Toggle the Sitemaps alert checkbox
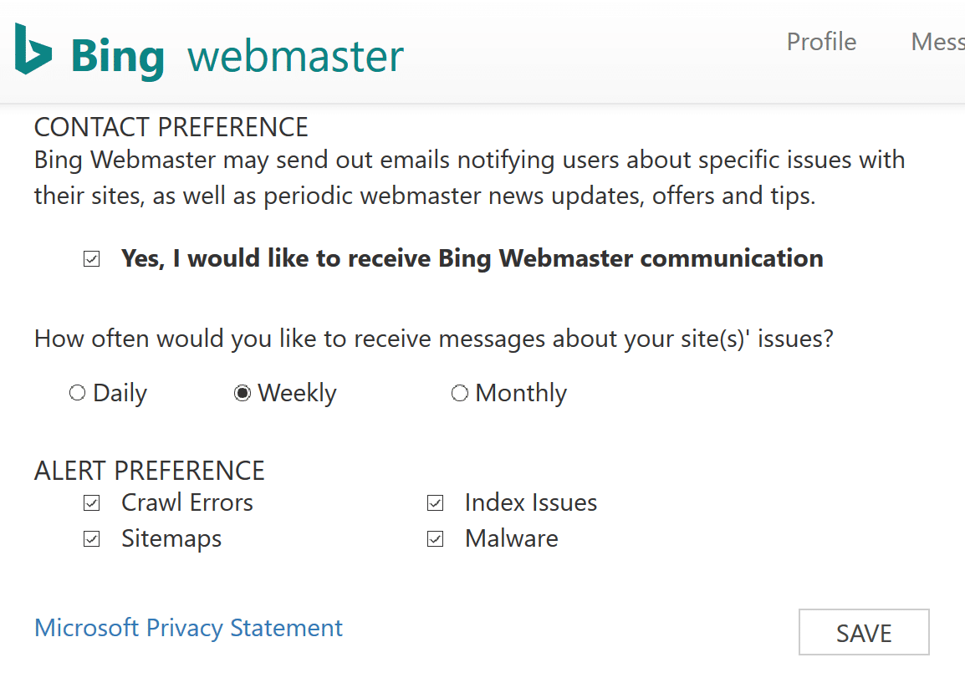The width and height of the screenshot is (965, 683). point(92,539)
